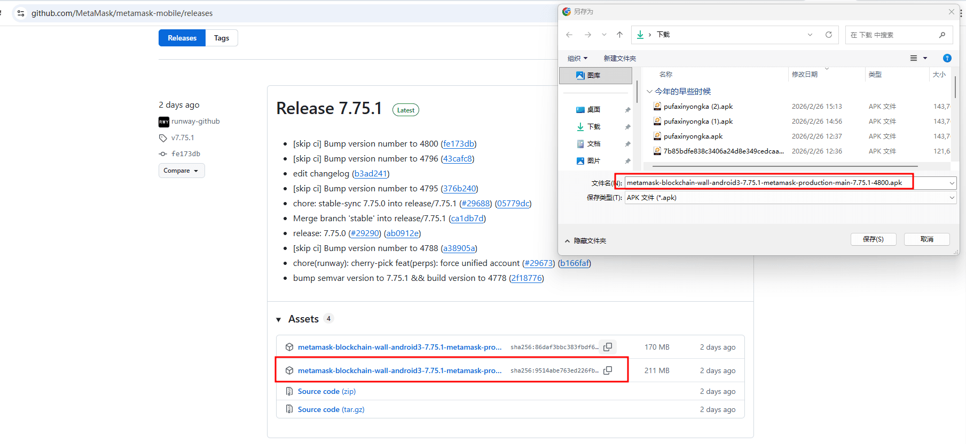The image size is (966, 444).
Task: Open the 组织 dropdown menu
Action: tap(577, 58)
